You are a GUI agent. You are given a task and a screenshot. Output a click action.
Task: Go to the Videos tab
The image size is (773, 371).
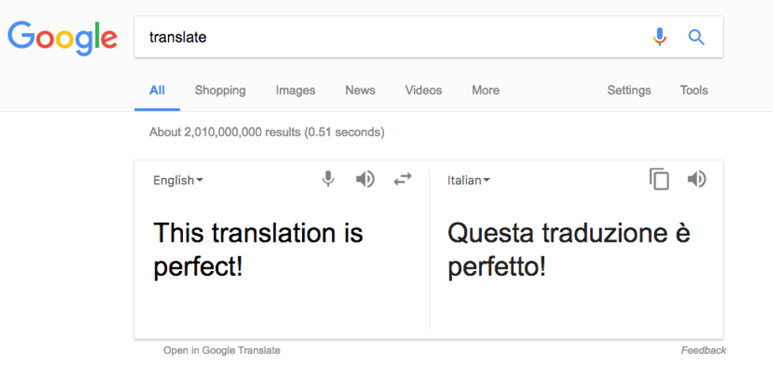(x=424, y=90)
